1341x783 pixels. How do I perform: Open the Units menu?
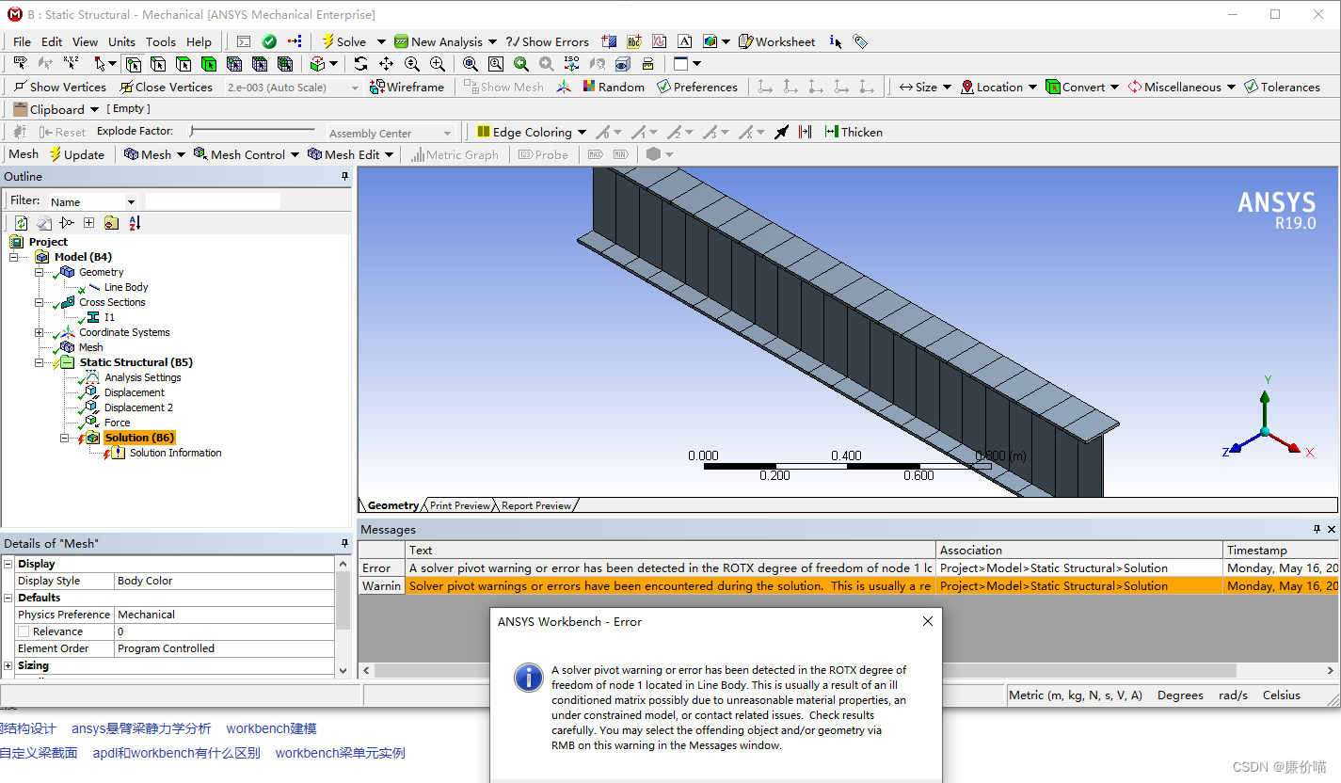click(121, 41)
